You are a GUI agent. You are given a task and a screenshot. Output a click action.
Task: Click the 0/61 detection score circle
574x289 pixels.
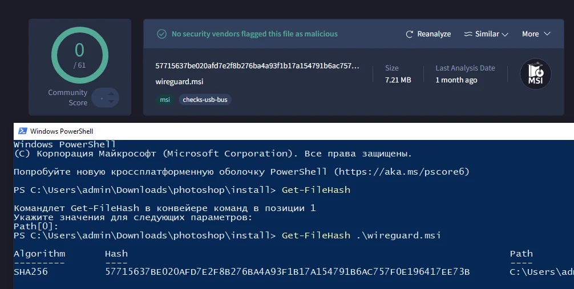79,56
